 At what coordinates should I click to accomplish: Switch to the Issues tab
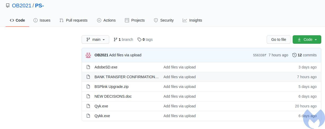pyautogui.click(x=42, y=20)
